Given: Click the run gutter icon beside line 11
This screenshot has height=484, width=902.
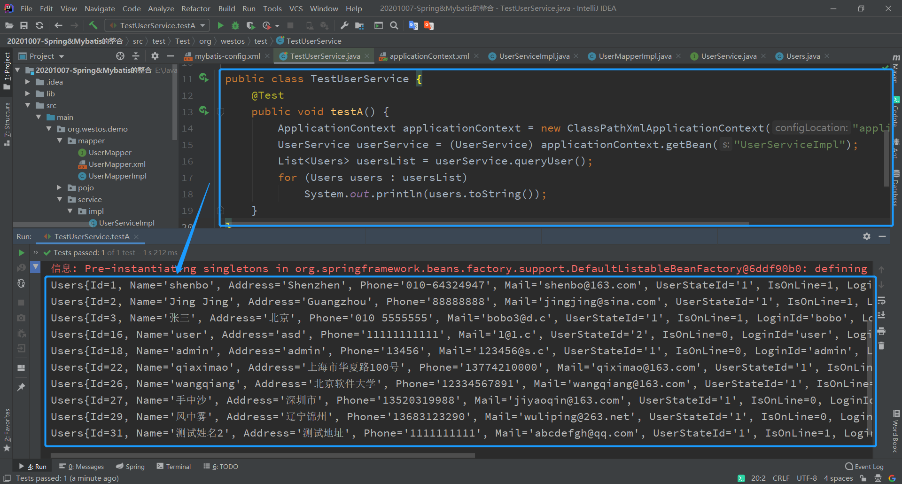Looking at the screenshot, I should pyautogui.click(x=203, y=78).
